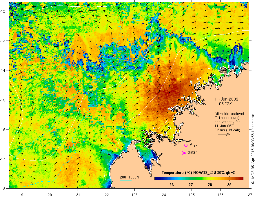This screenshot has width=255, height=197.
Task: Click latitude axis label "-12"
Action: [x=3, y=11]
